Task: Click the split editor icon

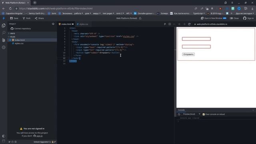Action: point(170,24)
